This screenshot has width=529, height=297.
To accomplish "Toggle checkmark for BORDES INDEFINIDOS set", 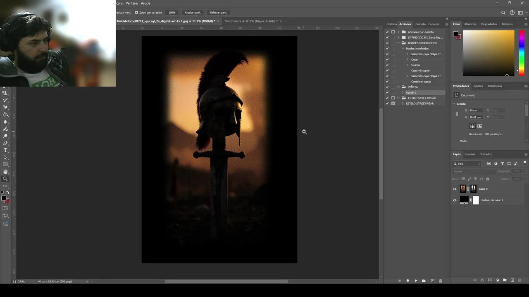I will coord(387,43).
